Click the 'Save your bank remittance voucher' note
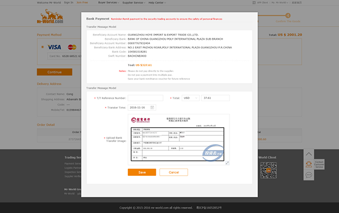This screenshot has height=213, width=339. 159,79
